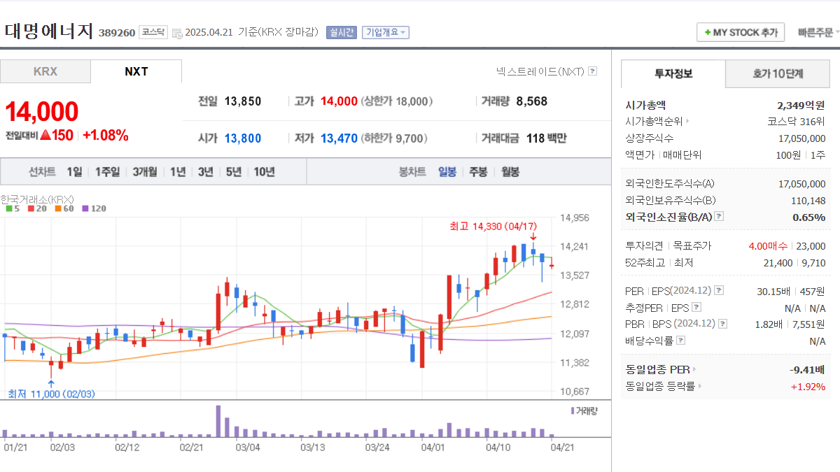Viewport: 840px width, 472px height.
Task: Click the 투자의견 value 4.00매수
Action: tap(767, 246)
